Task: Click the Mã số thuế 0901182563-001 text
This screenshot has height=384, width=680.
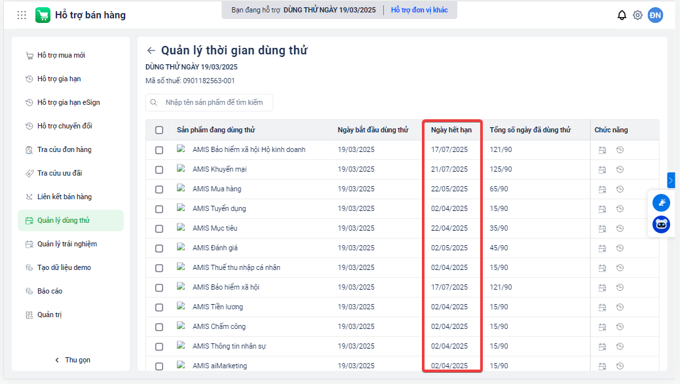Action: tap(190, 81)
